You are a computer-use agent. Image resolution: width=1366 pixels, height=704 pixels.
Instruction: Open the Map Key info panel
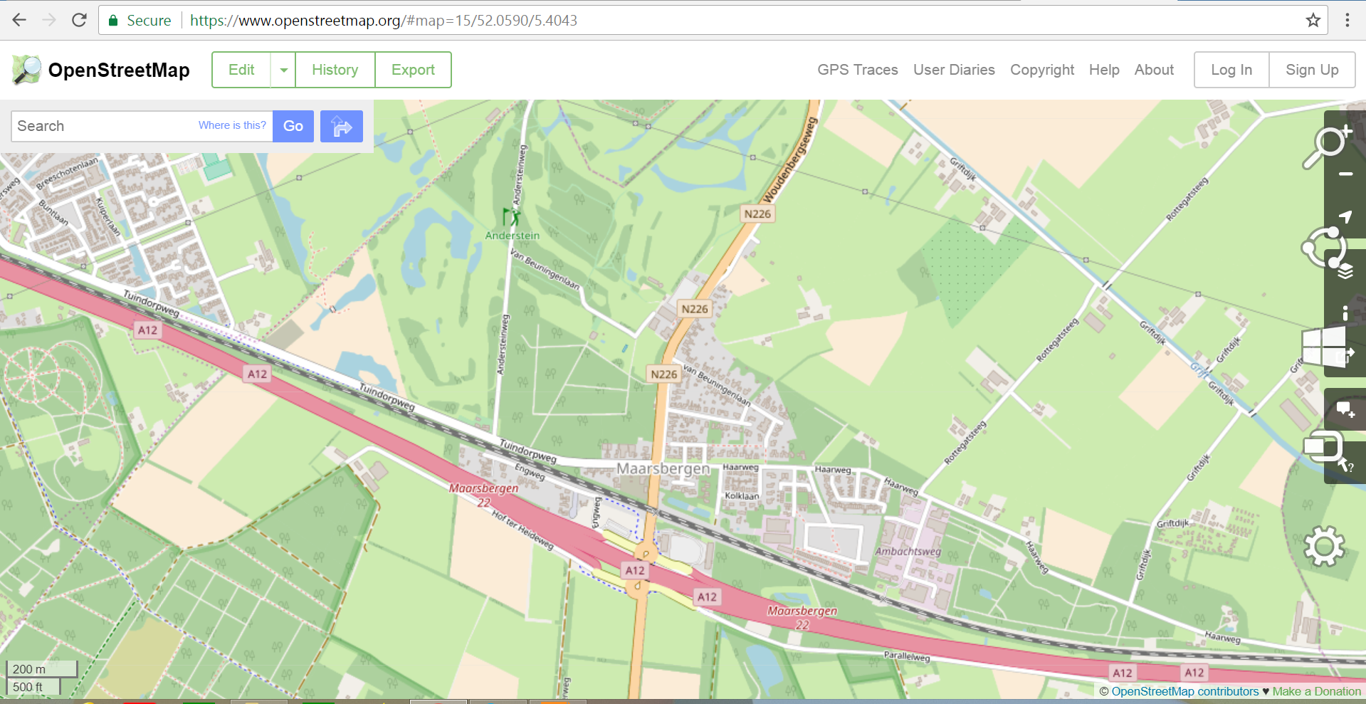tap(1345, 313)
